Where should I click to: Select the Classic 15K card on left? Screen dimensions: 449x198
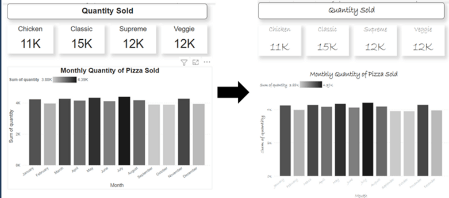(x=81, y=38)
